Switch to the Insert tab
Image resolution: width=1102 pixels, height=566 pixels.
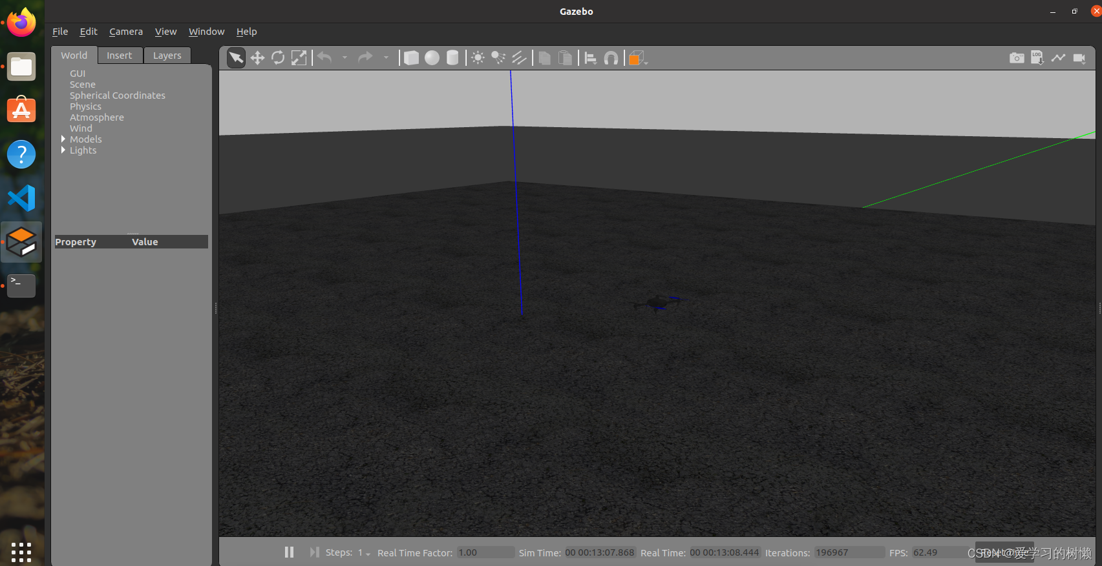(120, 56)
